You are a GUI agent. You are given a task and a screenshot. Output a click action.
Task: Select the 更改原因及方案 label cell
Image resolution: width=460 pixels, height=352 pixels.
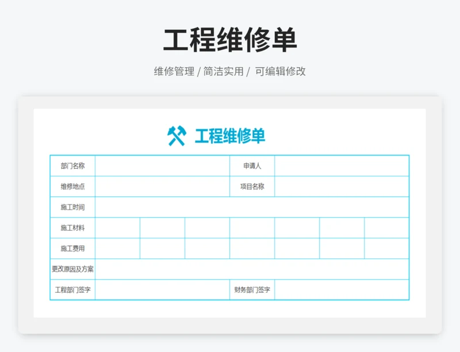click(x=73, y=269)
